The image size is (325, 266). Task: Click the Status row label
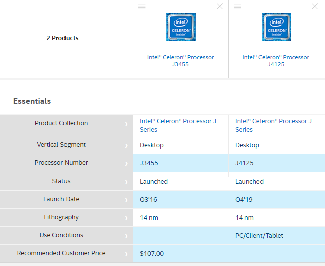61,181
